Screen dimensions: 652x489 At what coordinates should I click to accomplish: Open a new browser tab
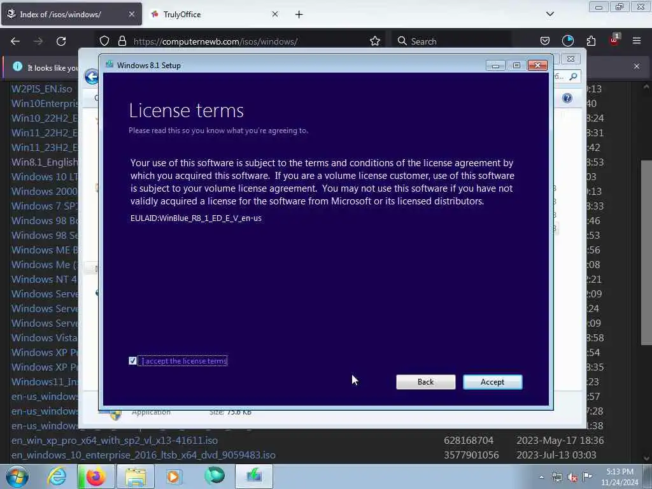(299, 15)
